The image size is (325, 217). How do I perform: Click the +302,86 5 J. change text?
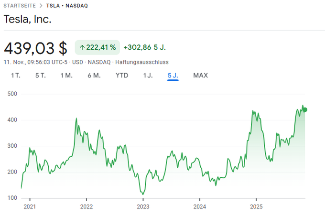pos(145,47)
